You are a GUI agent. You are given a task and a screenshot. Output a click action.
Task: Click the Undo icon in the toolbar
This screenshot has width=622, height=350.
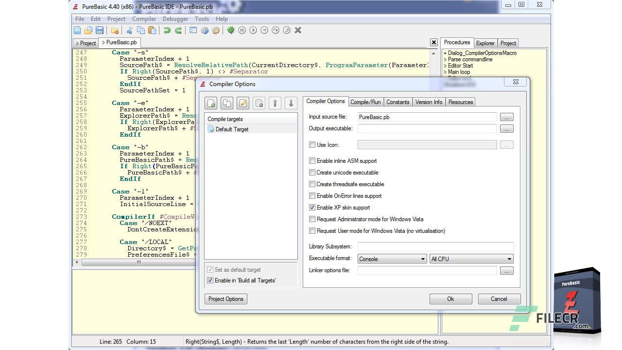tap(168, 30)
